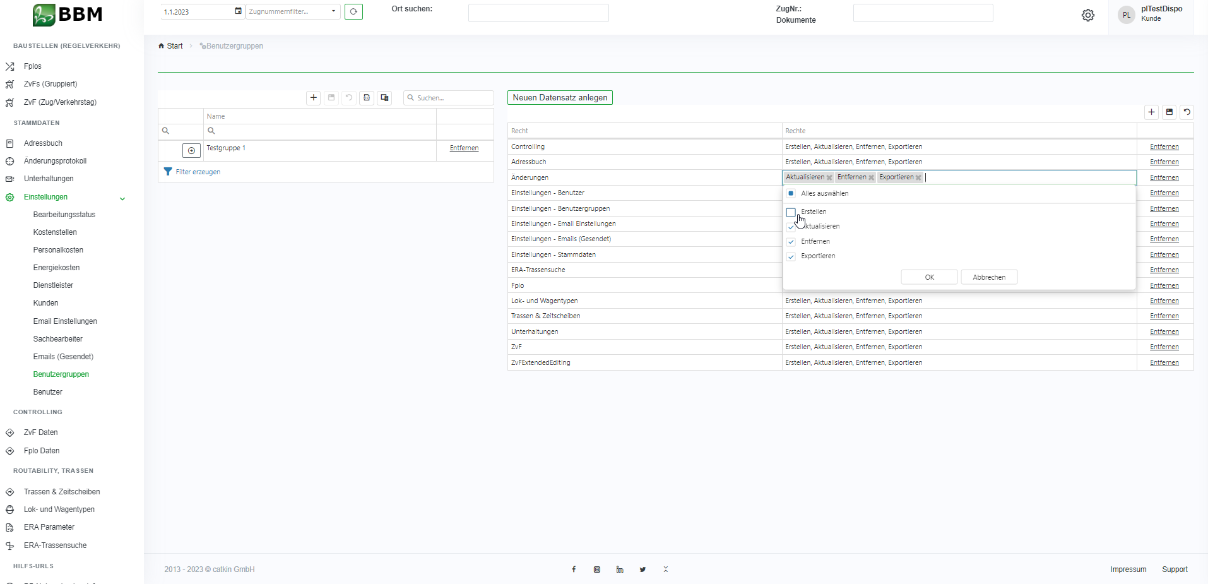Remove the Aktualisieren tag via its x
The width and height of the screenshot is (1208, 584).
[829, 178]
